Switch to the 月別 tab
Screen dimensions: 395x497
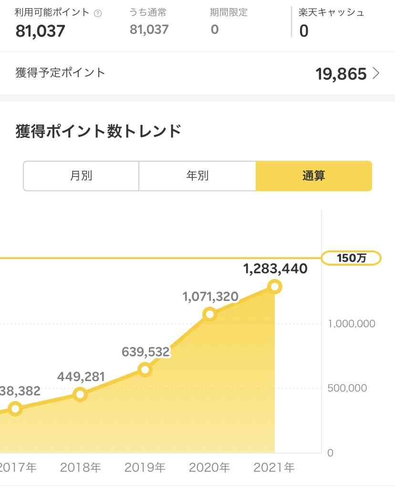[81, 176]
